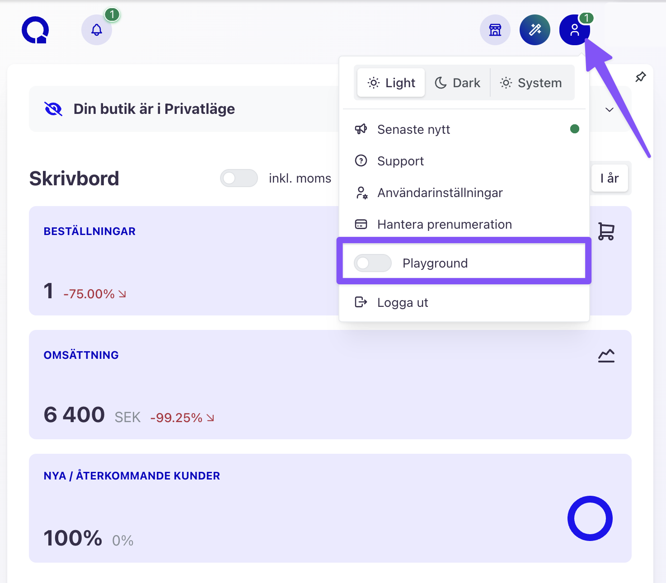Open Hantera prenumeration
The width and height of the screenshot is (666, 583).
click(444, 225)
